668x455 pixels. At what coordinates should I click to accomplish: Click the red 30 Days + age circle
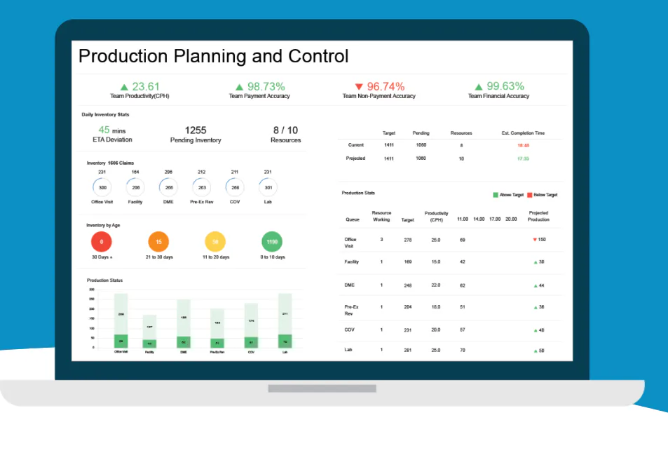pyautogui.click(x=102, y=242)
